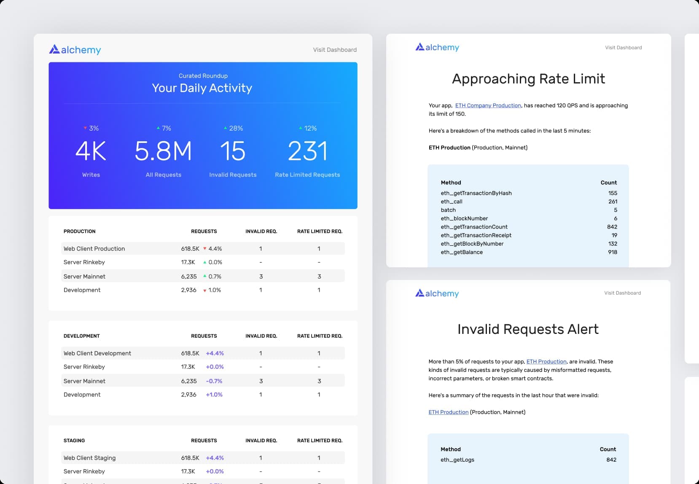This screenshot has width=699, height=484.
Task: Select the eth_getBalance method row
Action: click(x=462, y=252)
